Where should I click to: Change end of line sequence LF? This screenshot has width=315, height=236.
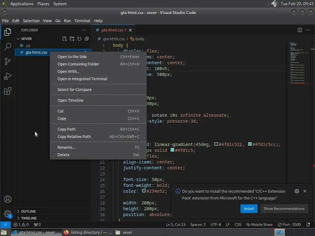click(228, 225)
